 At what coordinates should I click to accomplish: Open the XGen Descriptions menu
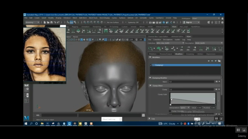(x=168, y=40)
